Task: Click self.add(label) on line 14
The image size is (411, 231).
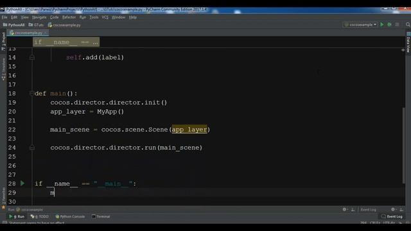Action: click(x=95, y=57)
